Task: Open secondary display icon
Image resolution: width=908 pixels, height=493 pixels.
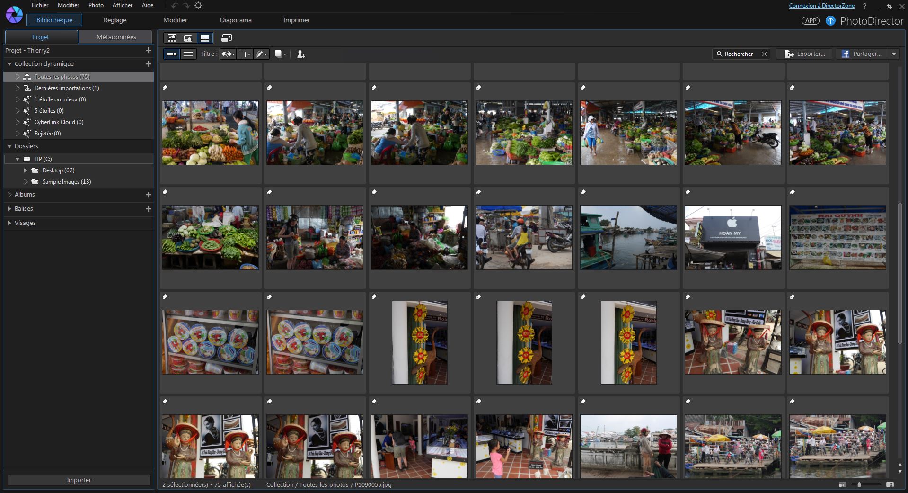Action: pos(227,38)
